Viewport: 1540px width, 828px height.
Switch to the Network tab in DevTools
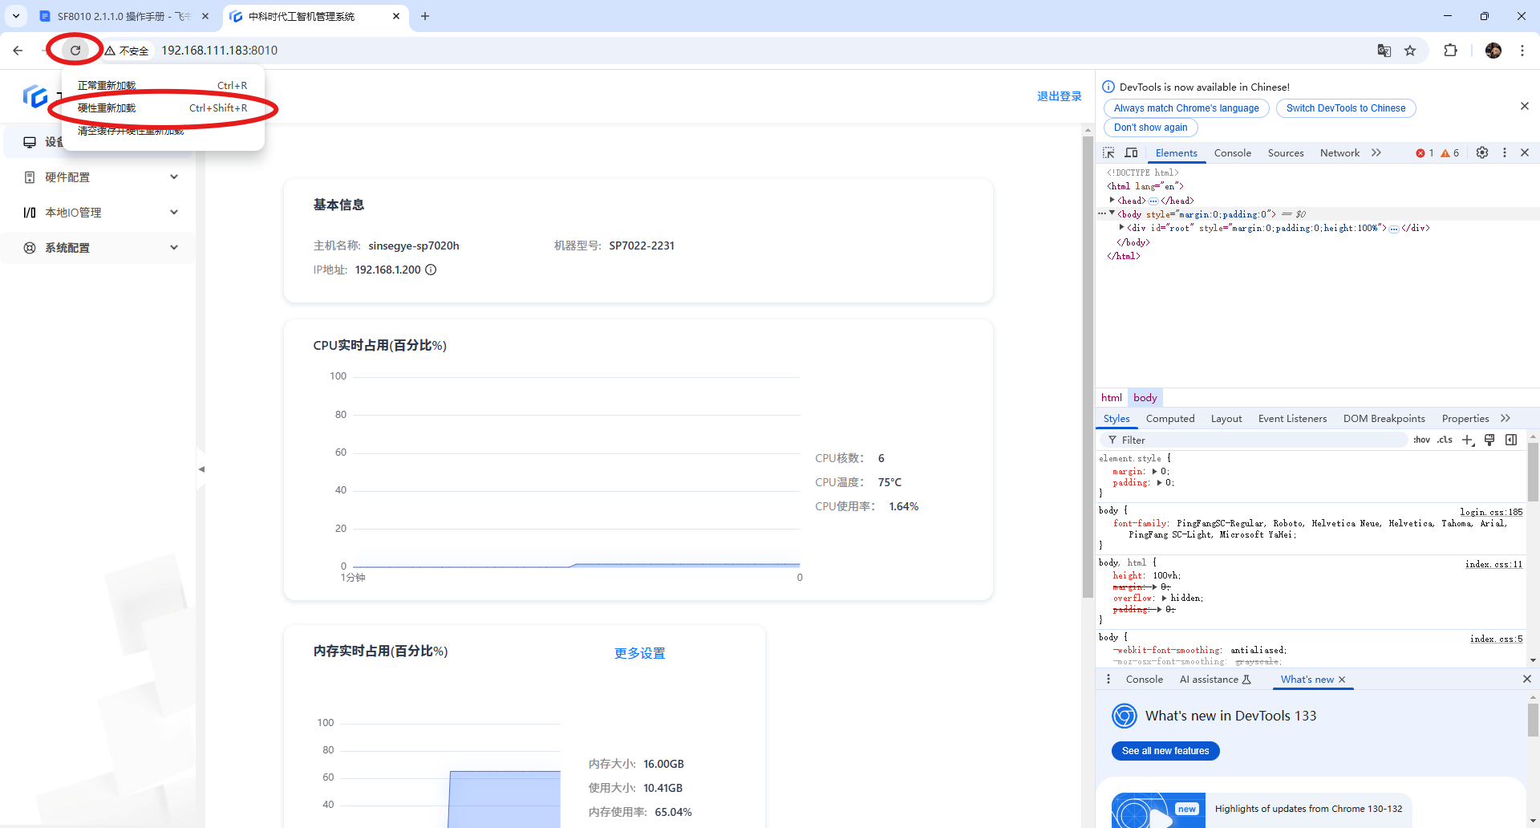coord(1339,153)
